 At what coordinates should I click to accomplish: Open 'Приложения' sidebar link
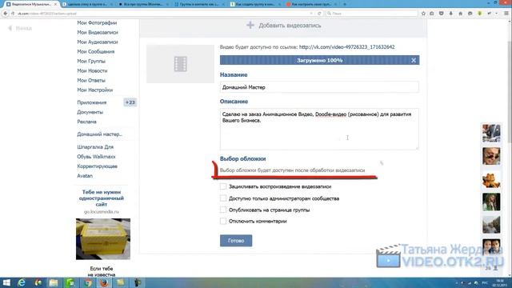pyautogui.click(x=92, y=102)
